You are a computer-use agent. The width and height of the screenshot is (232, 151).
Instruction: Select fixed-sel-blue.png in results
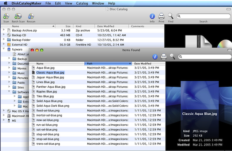[48, 111]
